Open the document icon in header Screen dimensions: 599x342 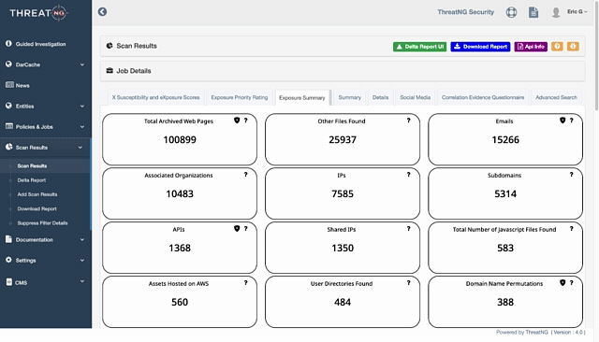tap(533, 12)
